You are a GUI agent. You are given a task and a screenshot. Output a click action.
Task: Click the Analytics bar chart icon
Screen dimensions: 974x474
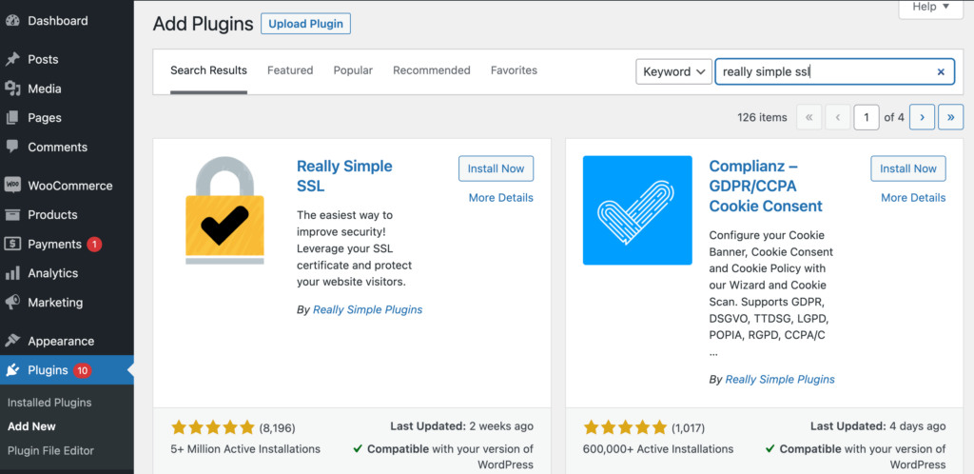(13, 273)
